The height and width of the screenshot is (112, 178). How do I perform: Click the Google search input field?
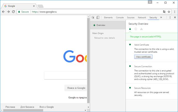(x=66, y=75)
